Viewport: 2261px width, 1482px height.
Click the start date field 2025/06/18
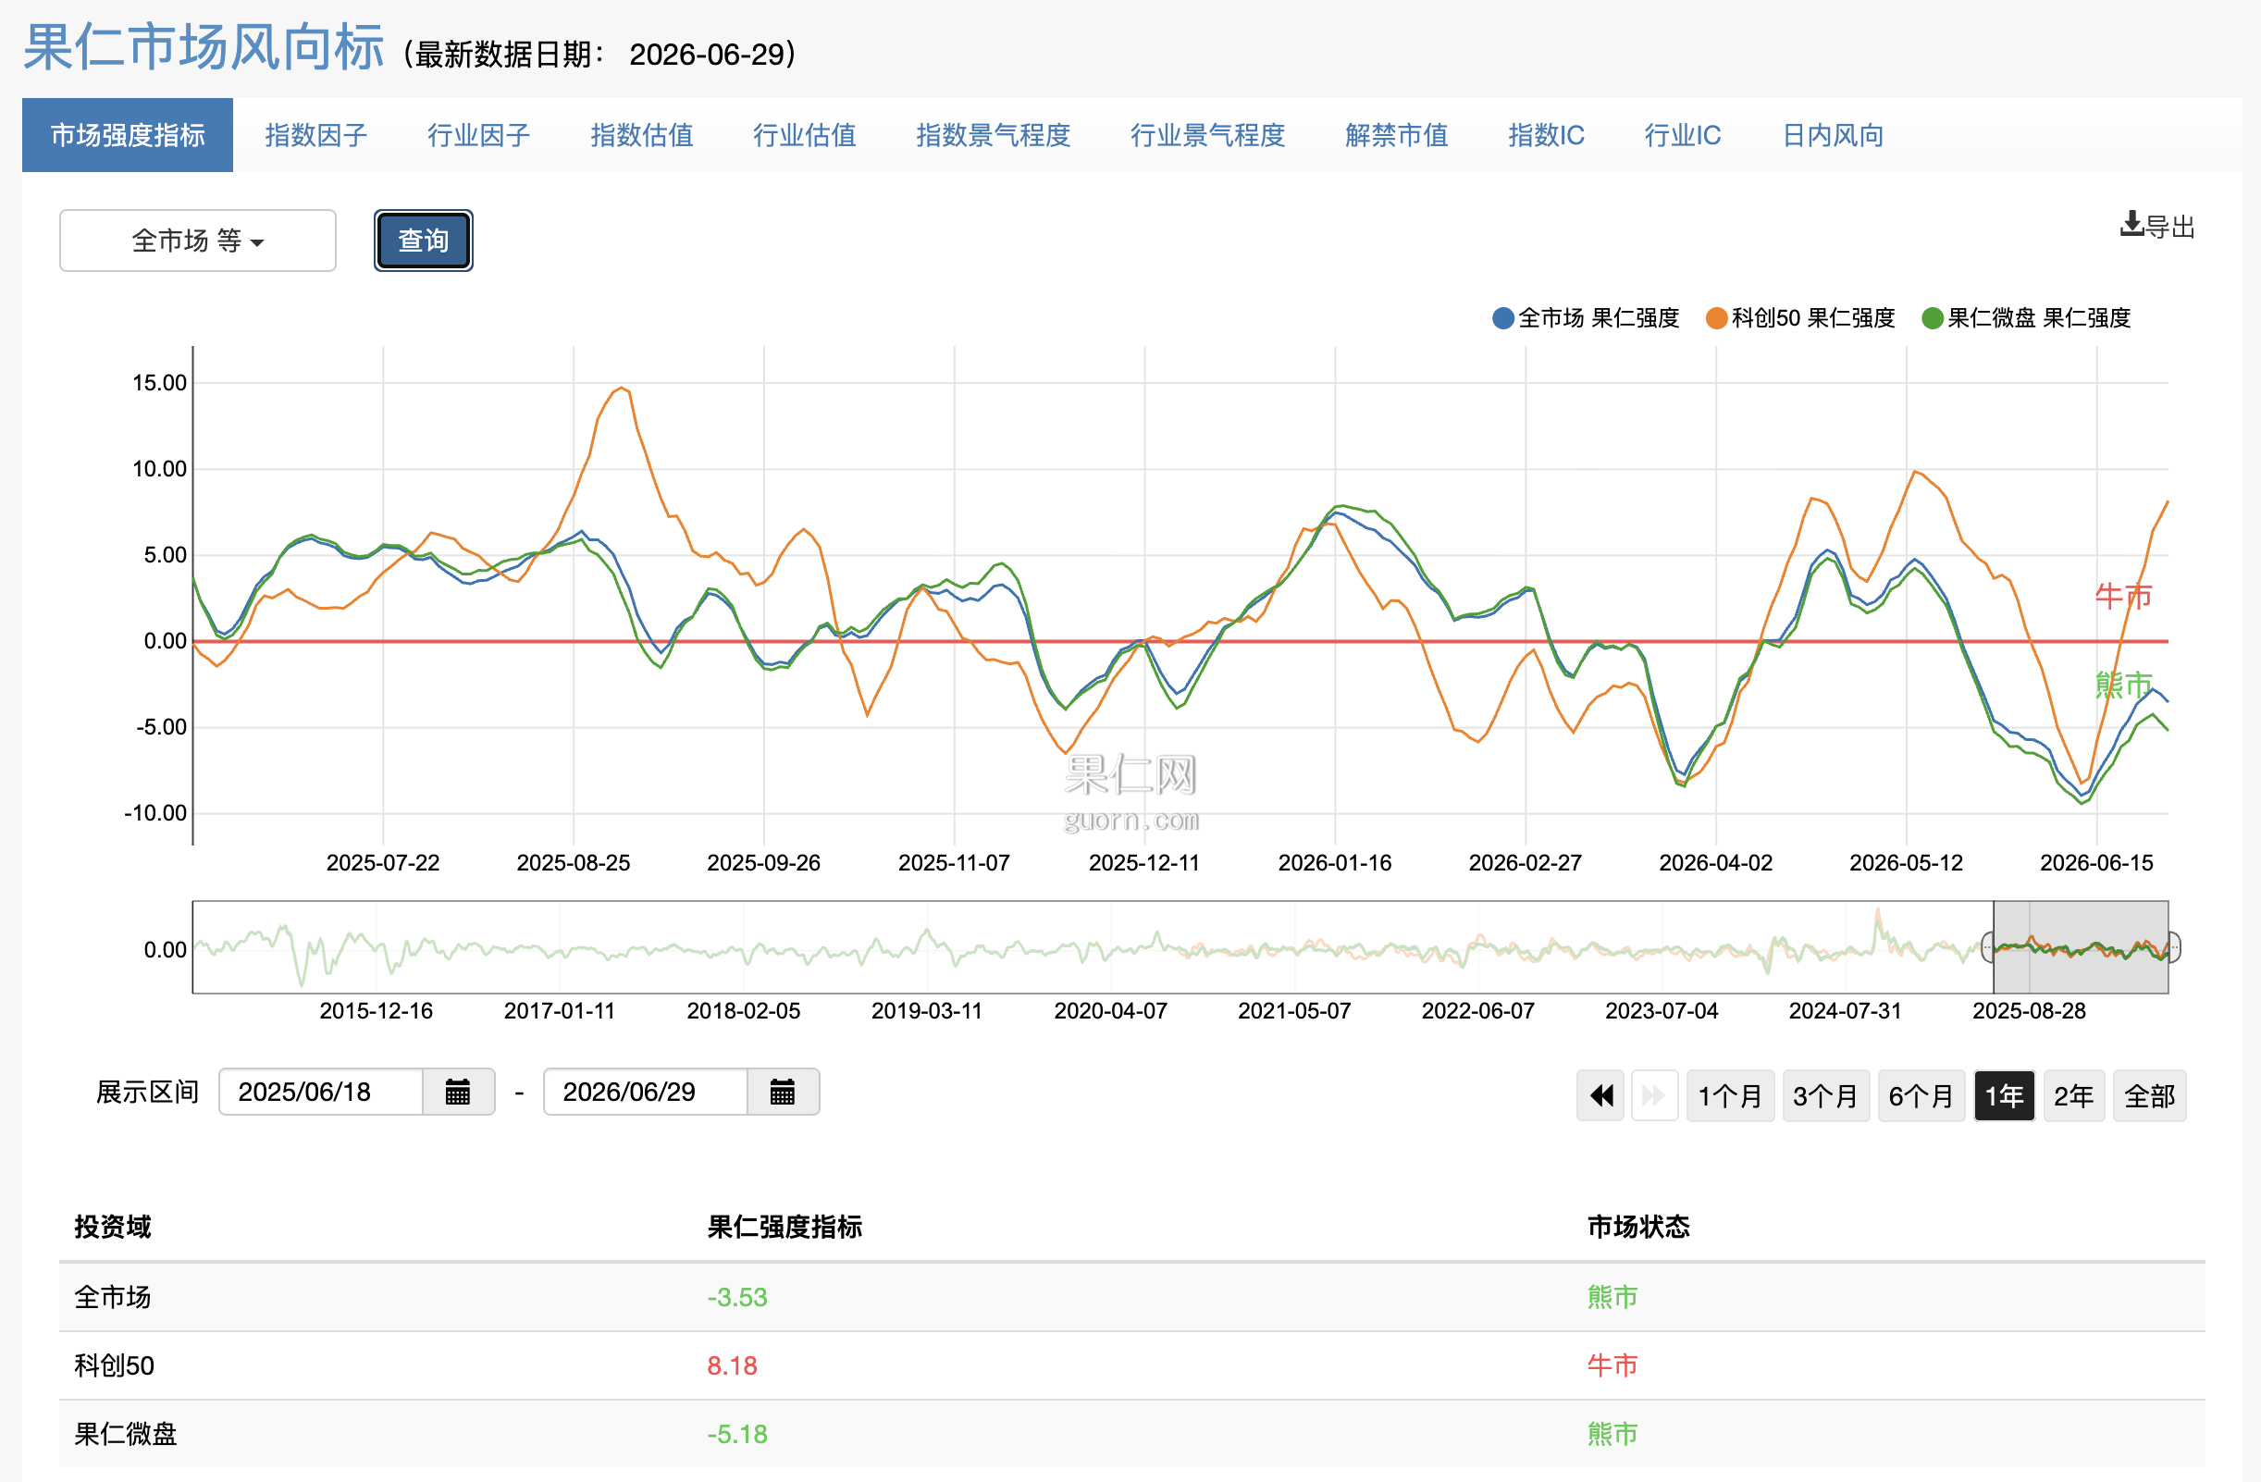(x=321, y=1092)
